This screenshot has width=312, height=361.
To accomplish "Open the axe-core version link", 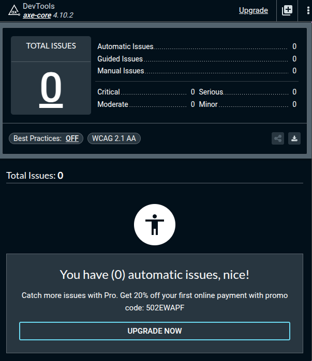I will [x=37, y=15].
